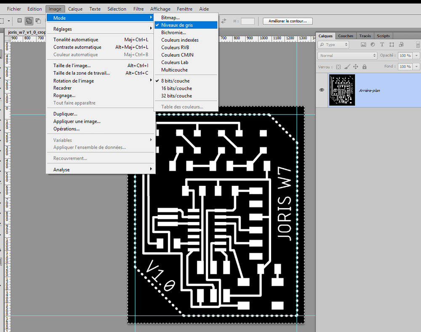The image size is (421, 332).
Task: Expand the Rotation de l'image submenu
Action: (101, 81)
